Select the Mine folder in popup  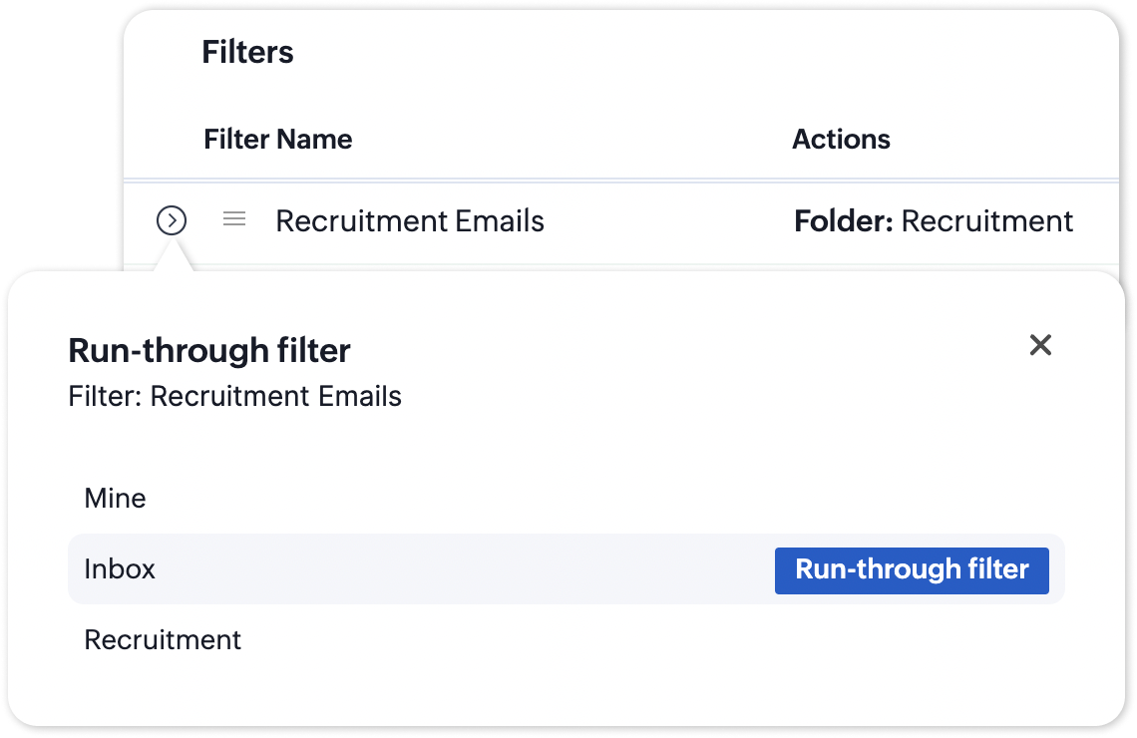click(116, 499)
